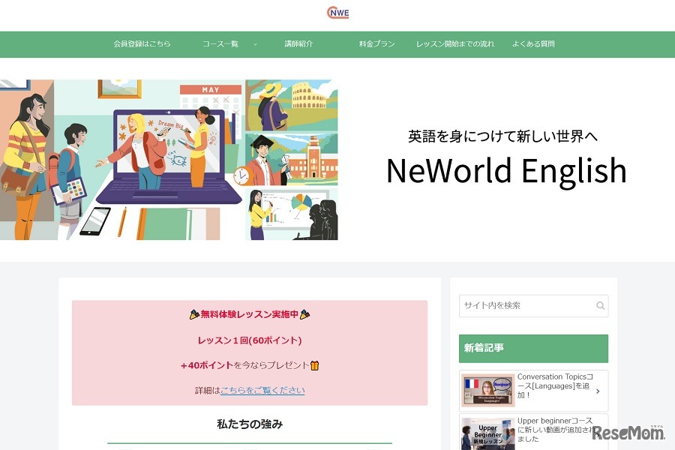This screenshot has height=450, width=675.
Task: Click the search magnifier icon
Action: pos(600,305)
